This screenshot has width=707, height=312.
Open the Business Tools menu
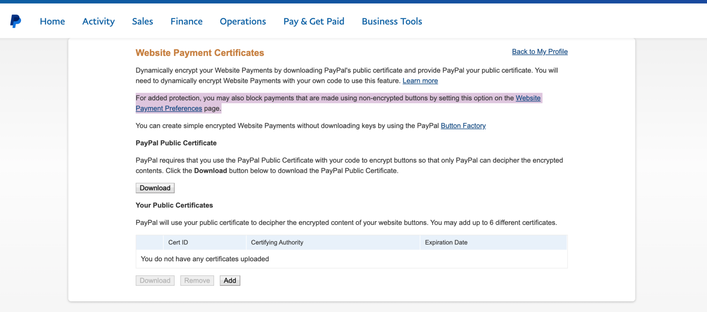[391, 21]
